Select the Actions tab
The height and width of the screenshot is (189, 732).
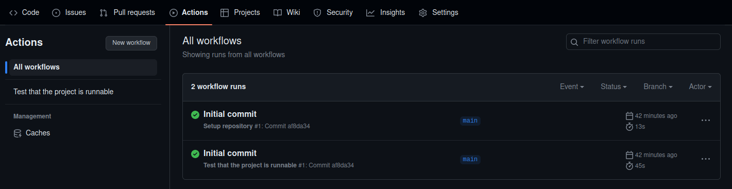[189, 12]
